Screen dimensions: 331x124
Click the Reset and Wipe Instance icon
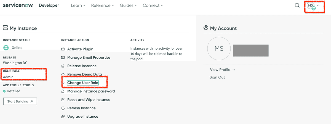pos(63,100)
